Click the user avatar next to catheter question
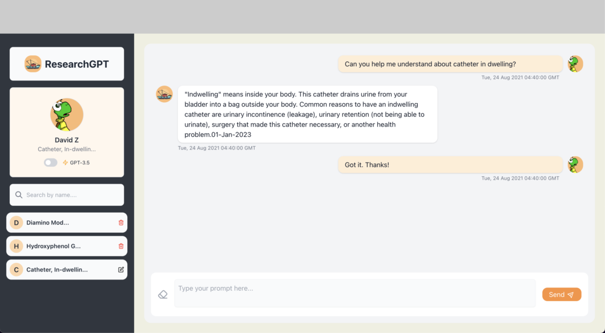This screenshot has width=605, height=333. (575, 64)
